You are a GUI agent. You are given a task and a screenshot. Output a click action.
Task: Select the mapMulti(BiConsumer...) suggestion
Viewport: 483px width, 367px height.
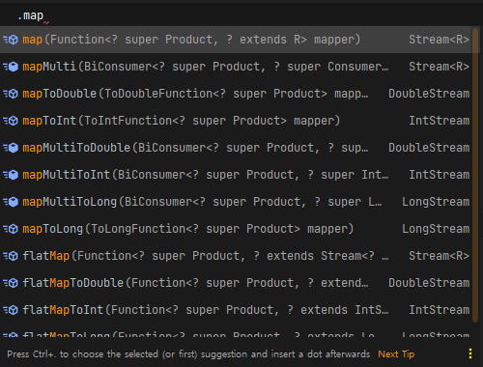coord(236,67)
